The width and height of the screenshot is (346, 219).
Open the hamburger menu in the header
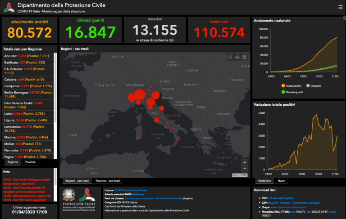pos(340,7)
